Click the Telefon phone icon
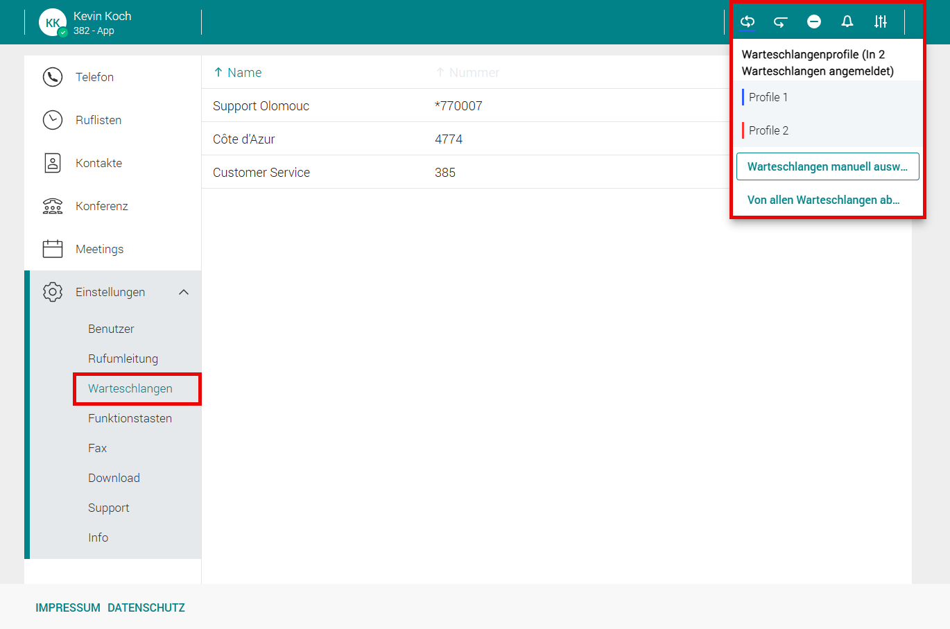This screenshot has width=950, height=629. [x=53, y=77]
